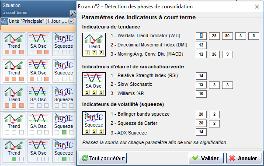The image size is (264, 166).
Task: Click the last row Trend tile with the green square
Action: click(14, 151)
